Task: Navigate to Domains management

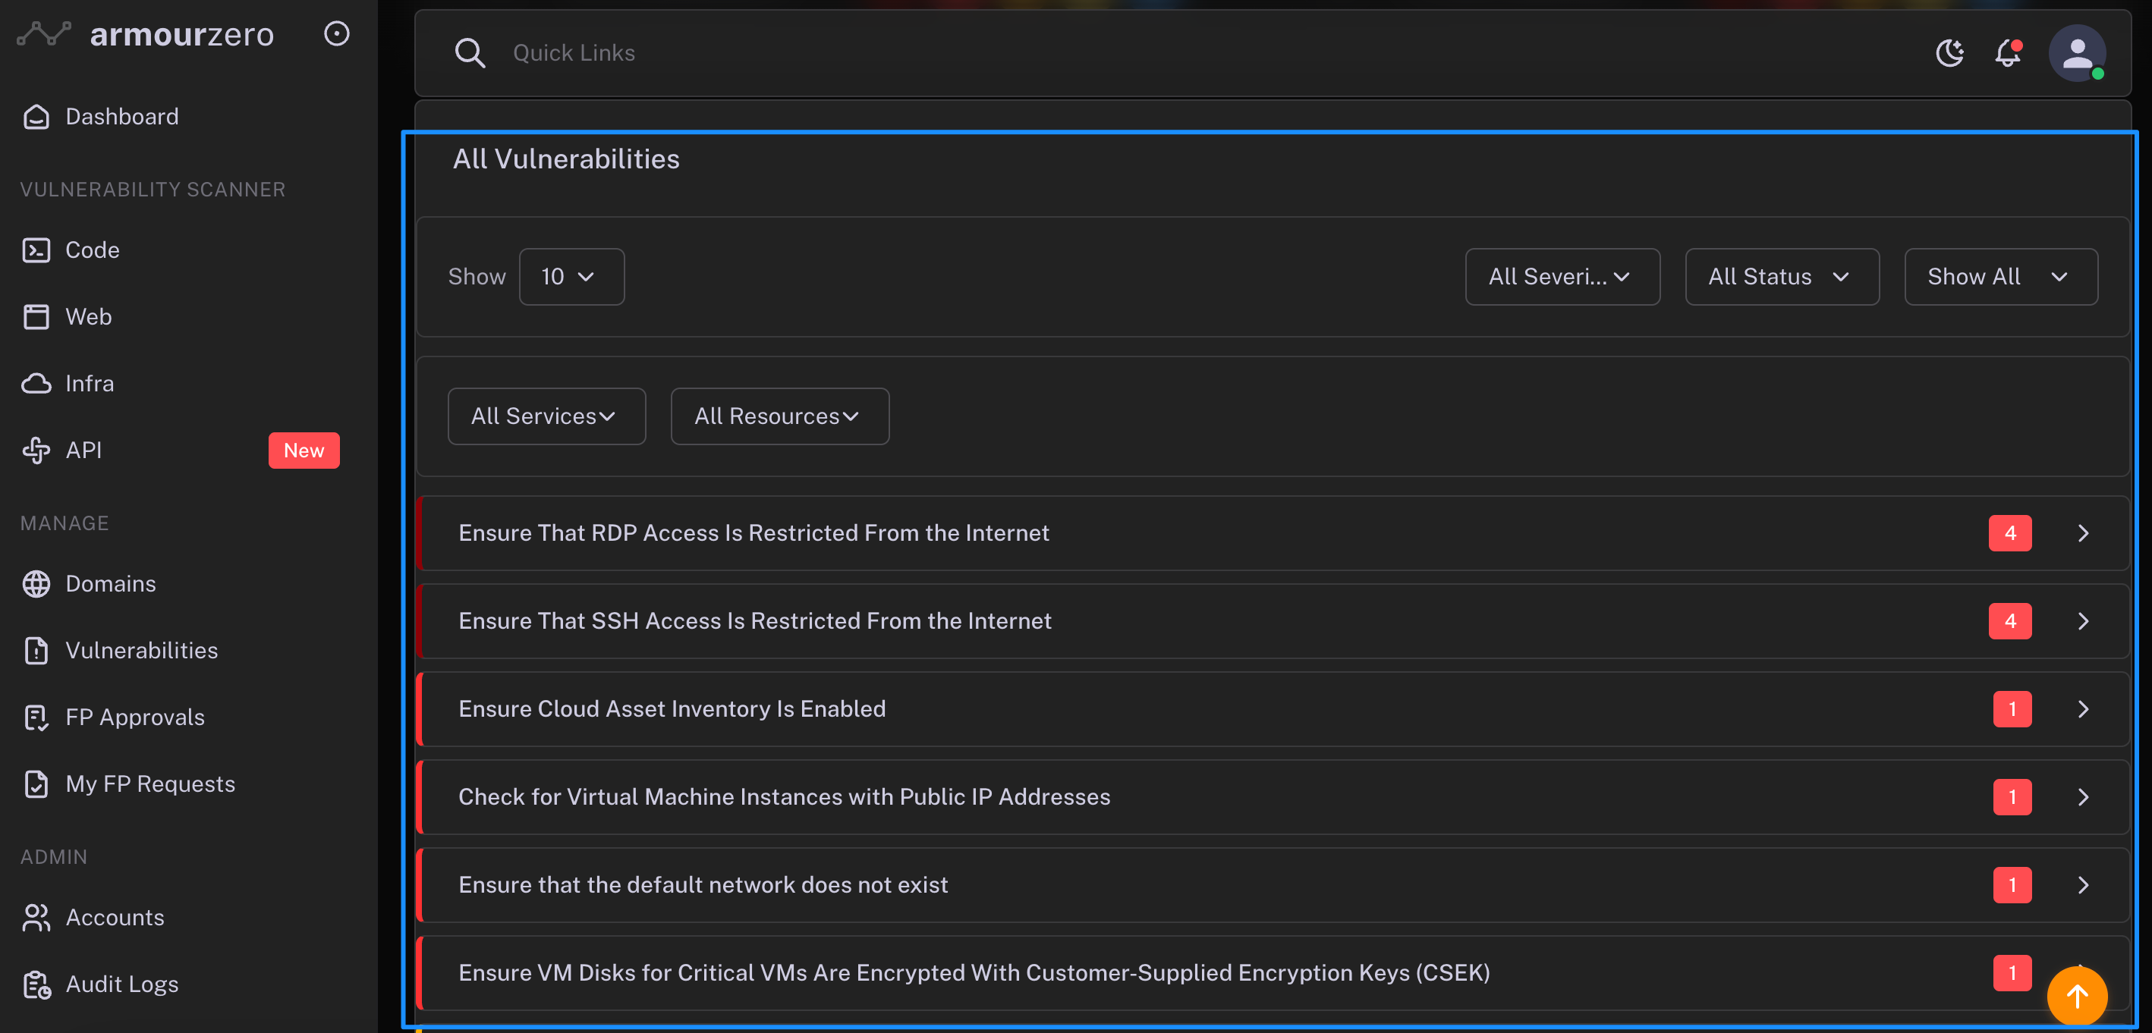Action: point(110,584)
